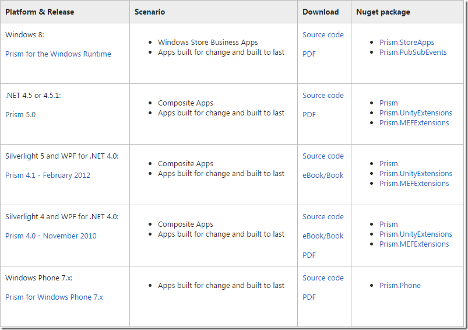
Task: Click 'Silverlight 5 and WPF for .NET 4.0:' label
Action: pos(62,156)
